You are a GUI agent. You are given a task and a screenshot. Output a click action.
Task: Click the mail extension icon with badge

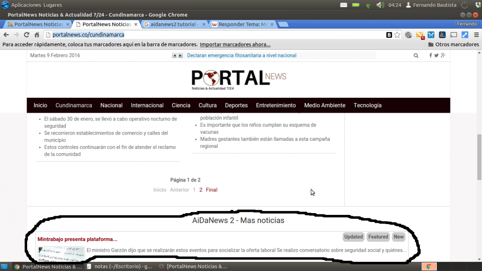pos(420,36)
